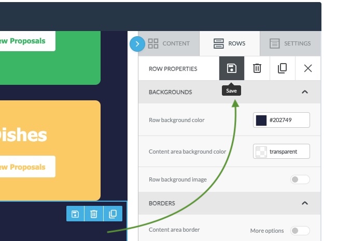Click the blue trash icon on selected row
Viewport: 337px width, 241px height.
coord(94,214)
